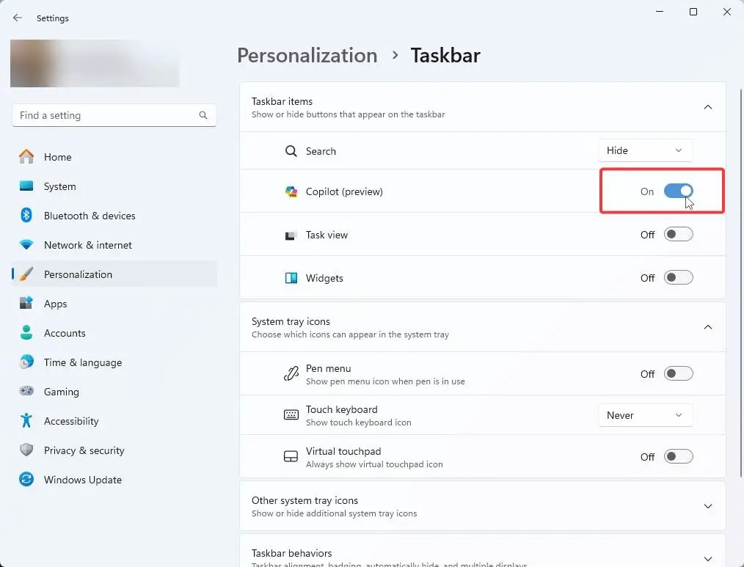Click the Network & internet icon

[x=26, y=245]
